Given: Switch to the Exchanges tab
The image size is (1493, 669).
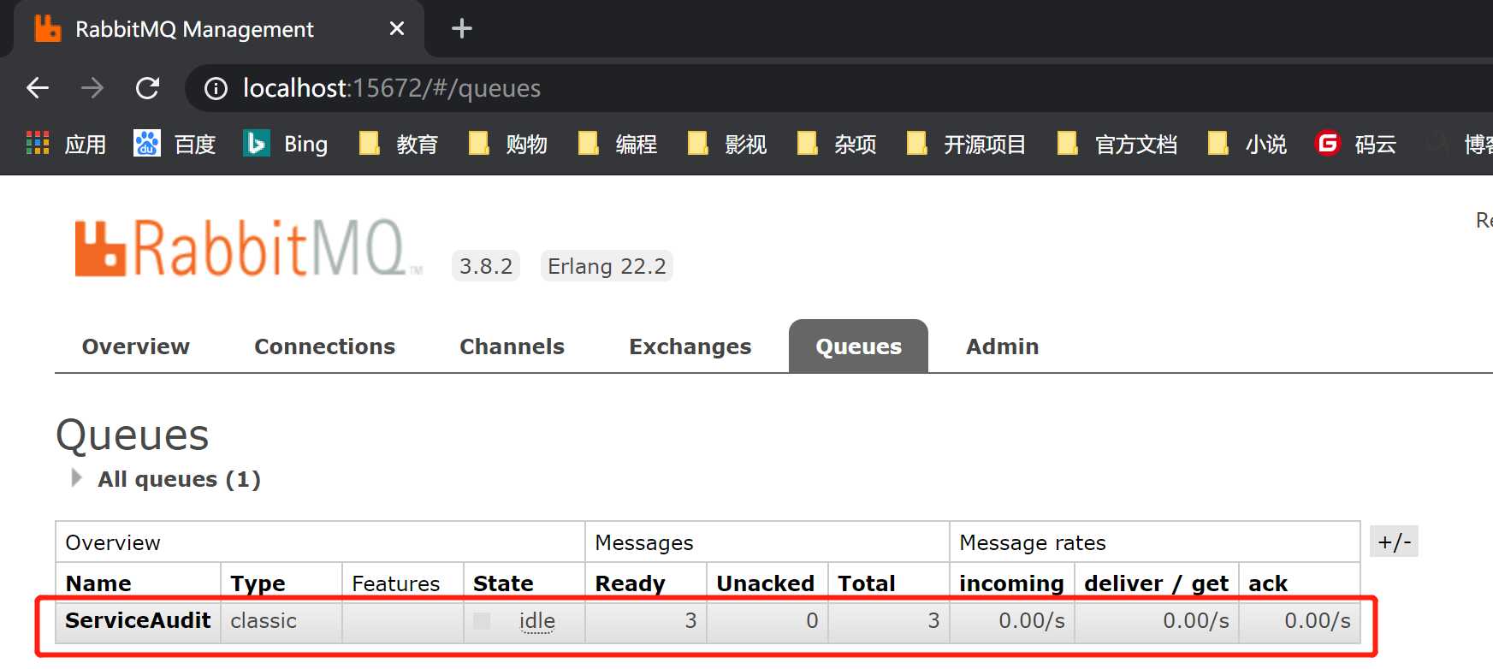Looking at the screenshot, I should tap(690, 346).
